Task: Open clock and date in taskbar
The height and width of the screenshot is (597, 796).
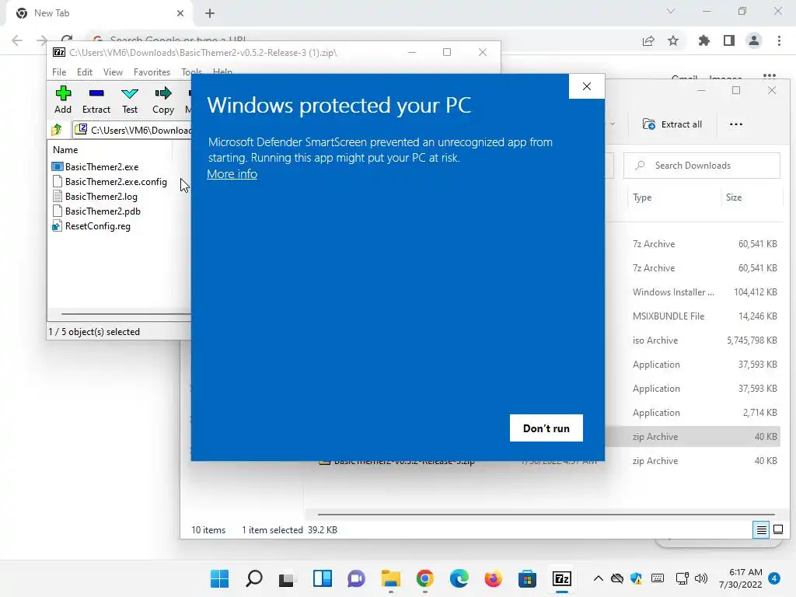Action: [x=740, y=578]
